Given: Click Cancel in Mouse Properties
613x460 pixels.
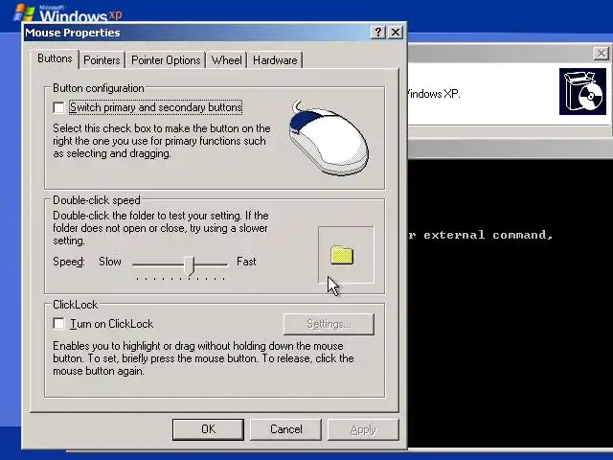Looking at the screenshot, I should 285,429.
